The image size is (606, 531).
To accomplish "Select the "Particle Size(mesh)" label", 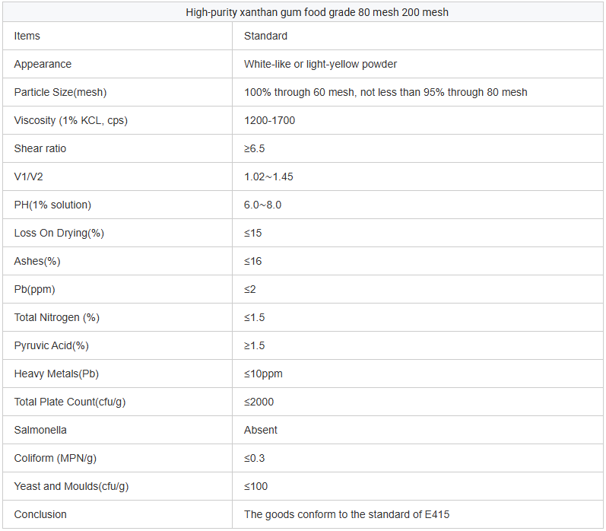I will click(x=60, y=92).
